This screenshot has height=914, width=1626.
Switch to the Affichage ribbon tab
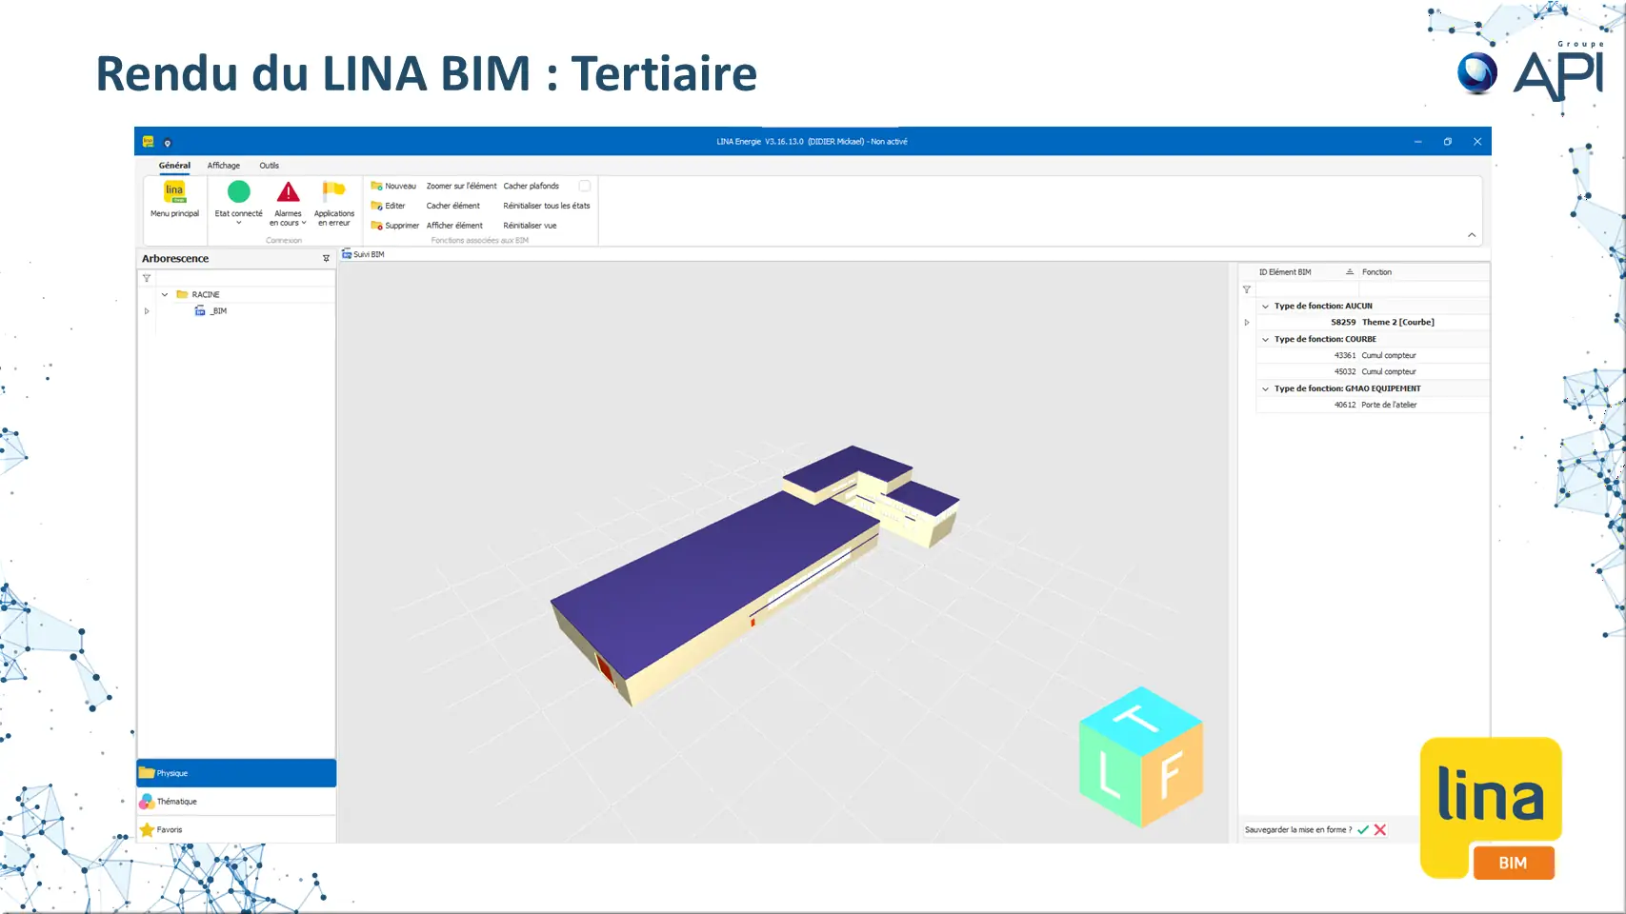tap(224, 166)
